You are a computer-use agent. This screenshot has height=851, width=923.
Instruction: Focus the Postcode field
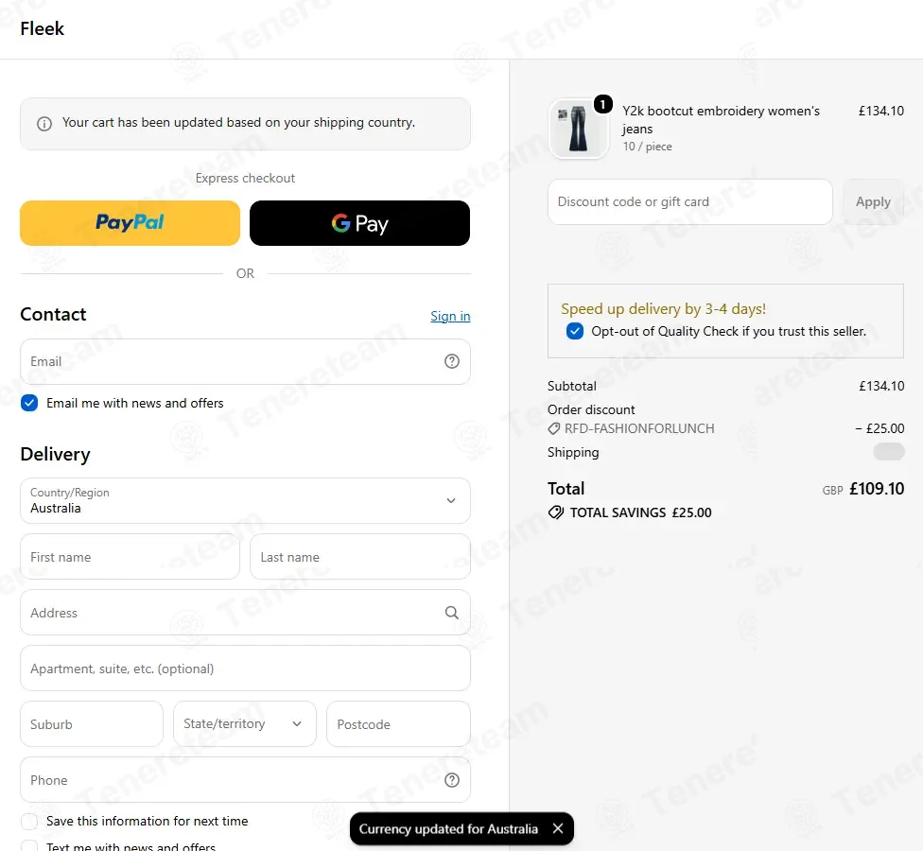pos(398,724)
